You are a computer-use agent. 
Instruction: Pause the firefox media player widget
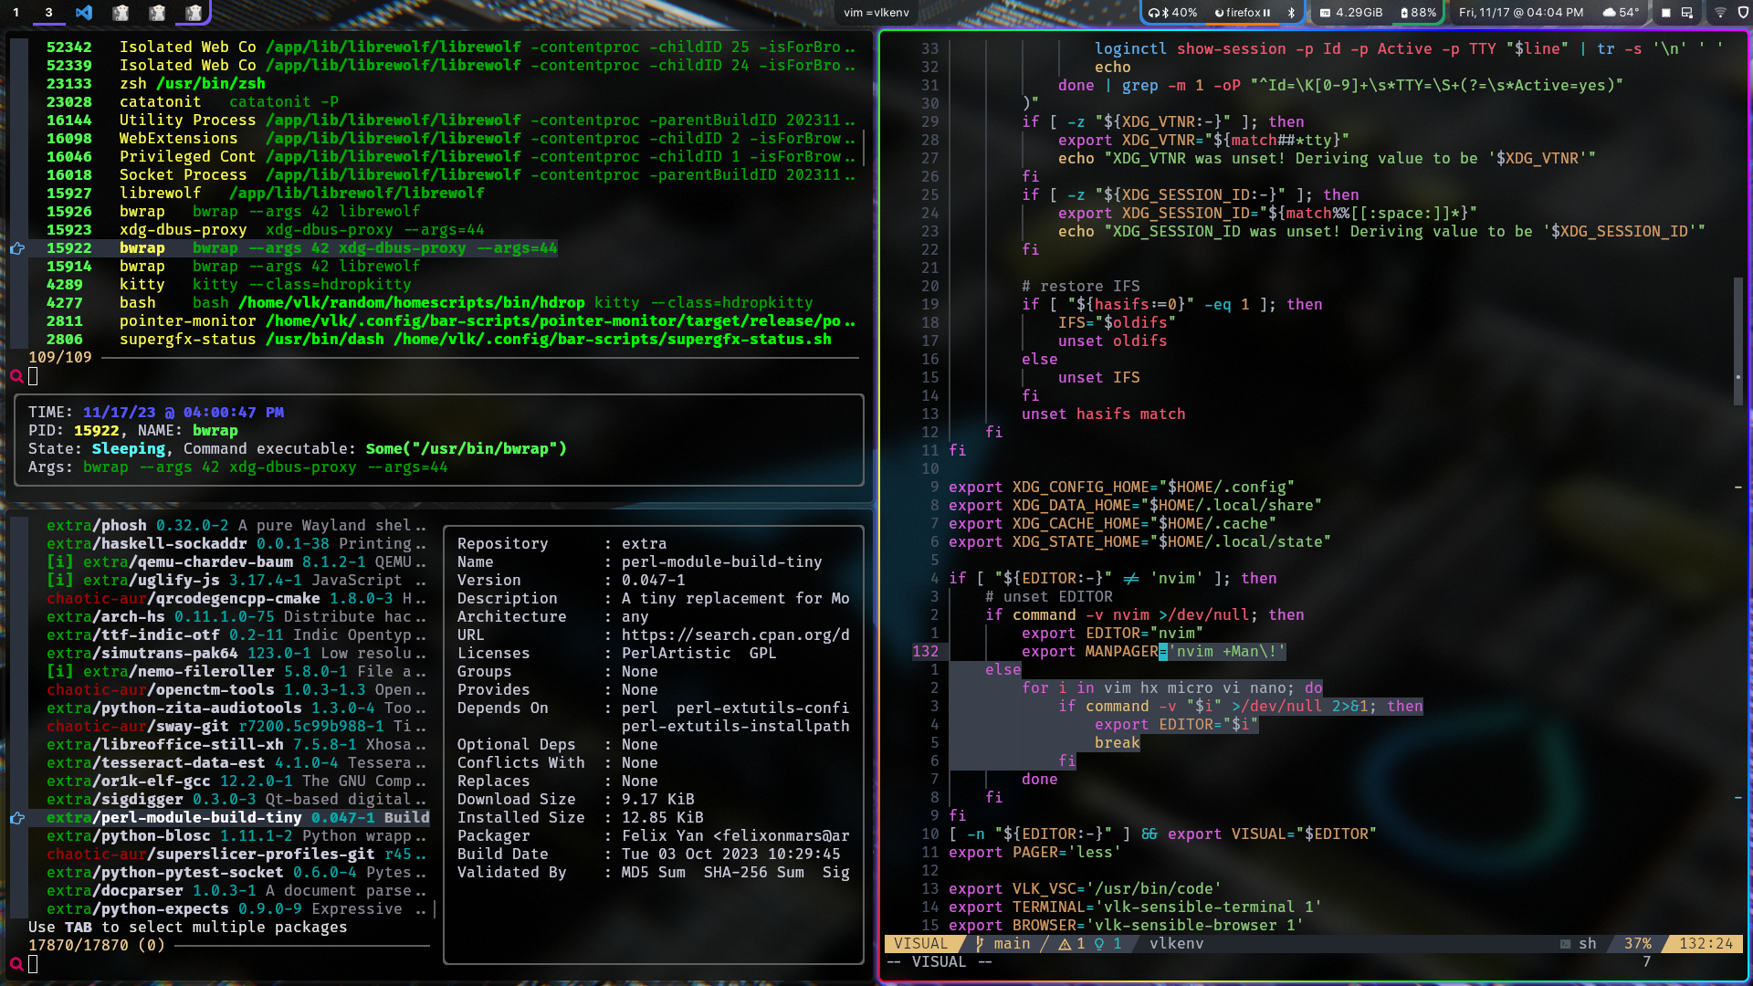[1266, 13]
